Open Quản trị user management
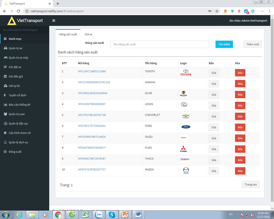 point(16,114)
